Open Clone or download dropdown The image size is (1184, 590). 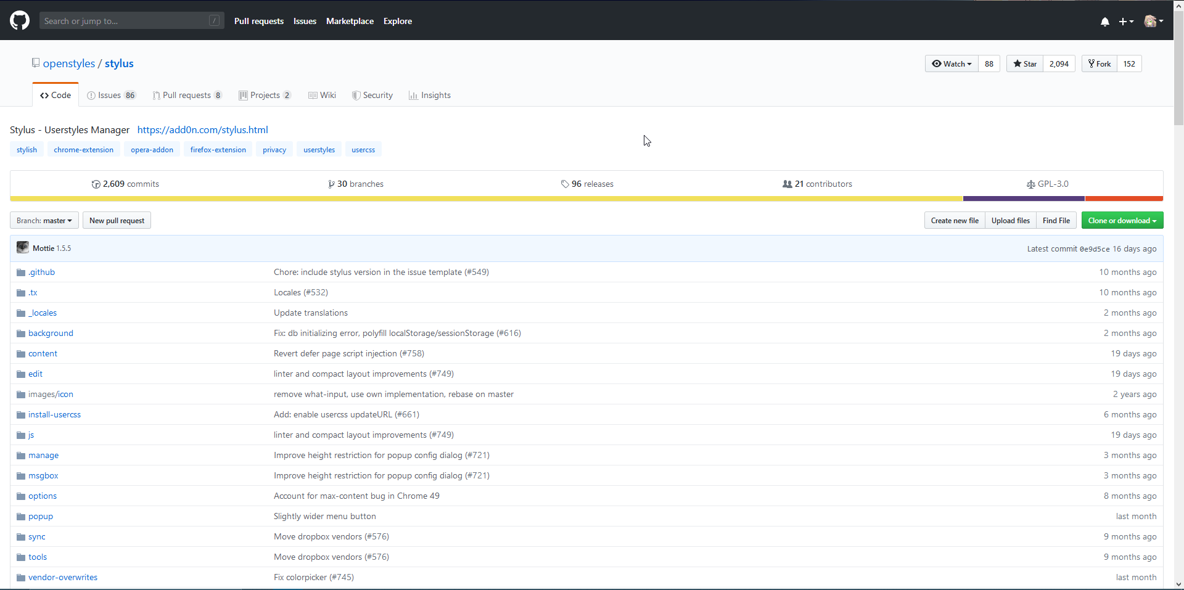pos(1122,221)
